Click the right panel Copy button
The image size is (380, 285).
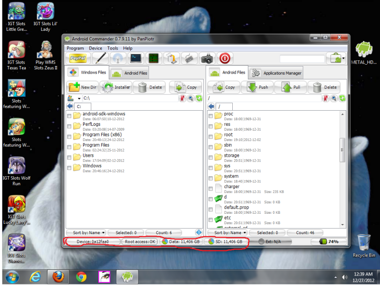point(224,87)
